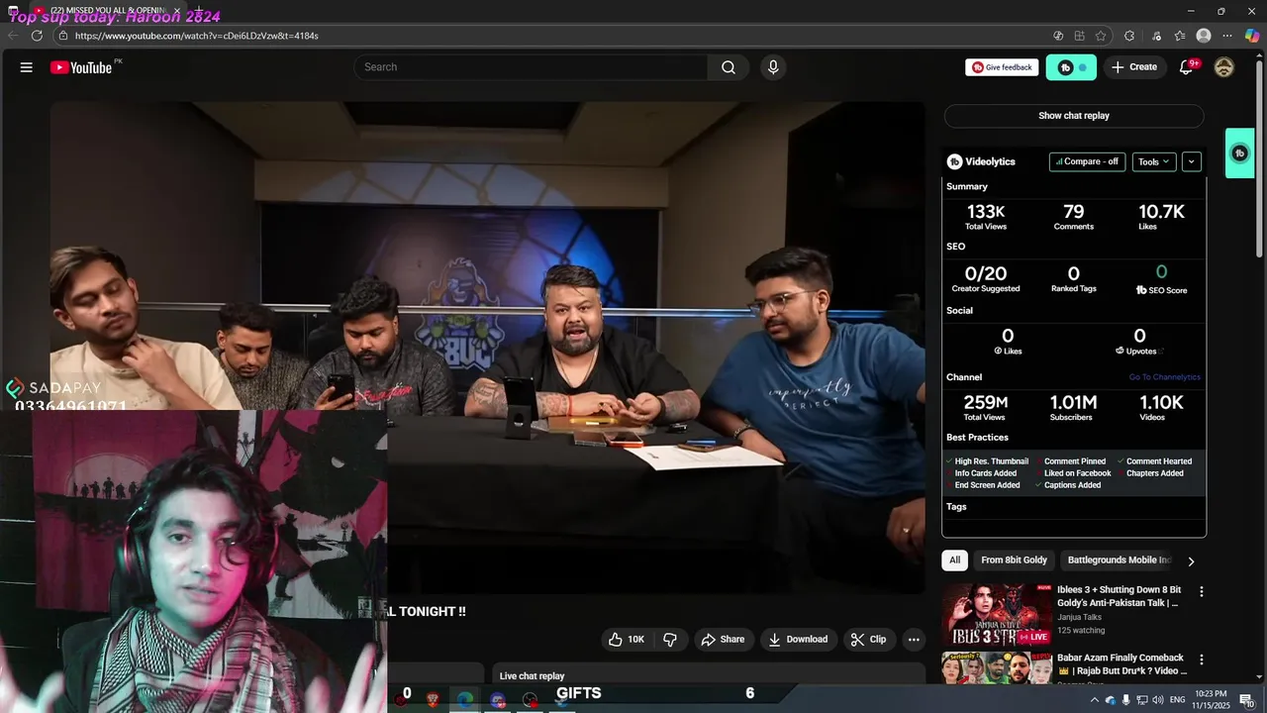
Task: Open the YouTube account avatar menu
Action: click(1224, 67)
